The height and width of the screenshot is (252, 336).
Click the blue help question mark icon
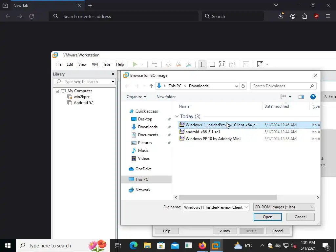point(313,97)
